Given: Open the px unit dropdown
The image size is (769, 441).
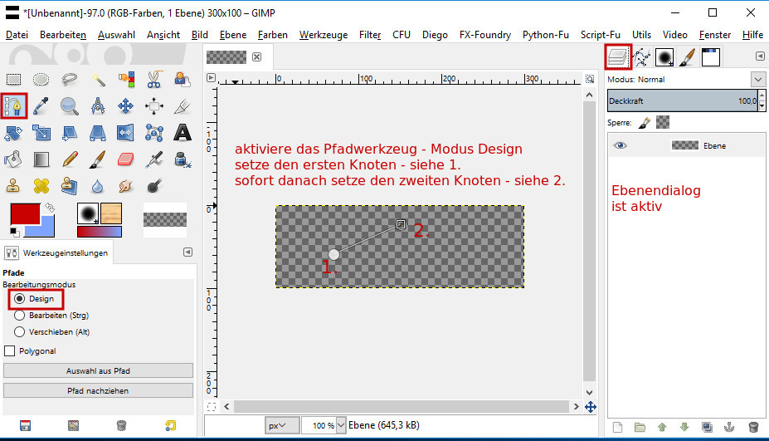Looking at the screenshot, I should pyautogui.click(x=282, y=425).
